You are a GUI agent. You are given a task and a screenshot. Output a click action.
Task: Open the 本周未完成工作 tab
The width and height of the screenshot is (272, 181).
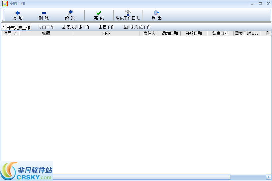(76, 27)
